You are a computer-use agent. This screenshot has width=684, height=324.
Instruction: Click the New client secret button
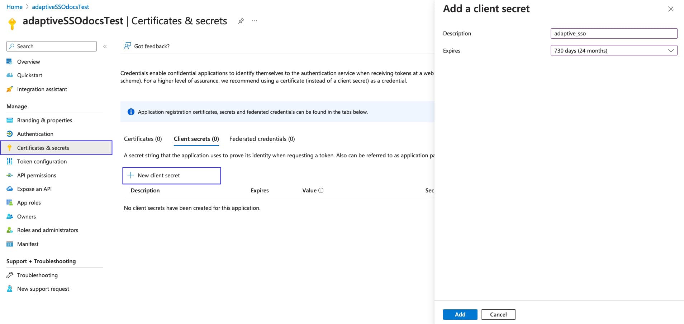(172, 176)
